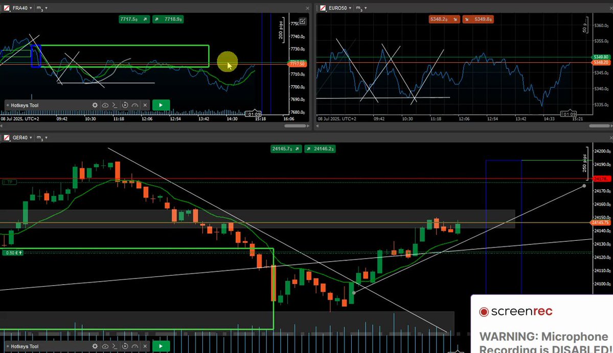Click the Hotkeys Tool label in GER40 chart
Screen dimensions: 613x353
point(25,346)
